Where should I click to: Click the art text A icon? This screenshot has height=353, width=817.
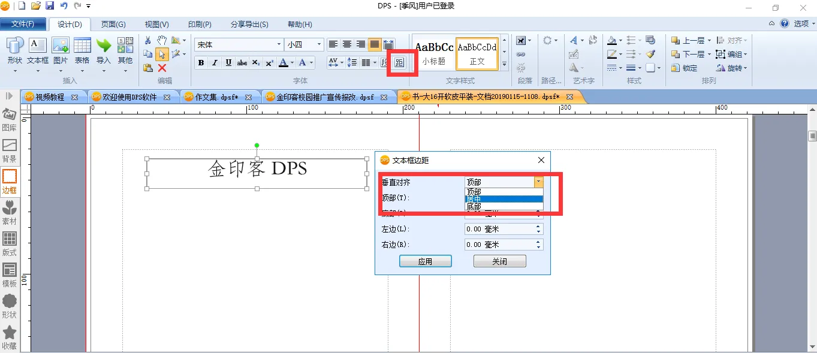point(574,40)
